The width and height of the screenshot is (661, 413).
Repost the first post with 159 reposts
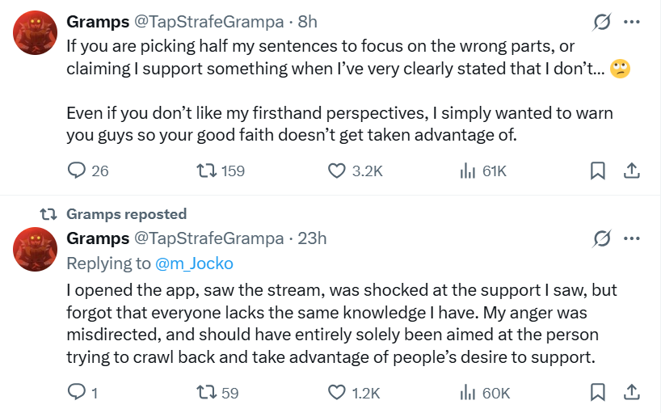(x=207, y=171)
